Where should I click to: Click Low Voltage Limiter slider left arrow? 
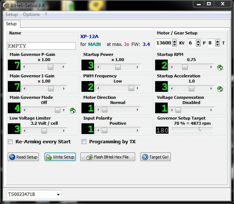tap(24, 131)
